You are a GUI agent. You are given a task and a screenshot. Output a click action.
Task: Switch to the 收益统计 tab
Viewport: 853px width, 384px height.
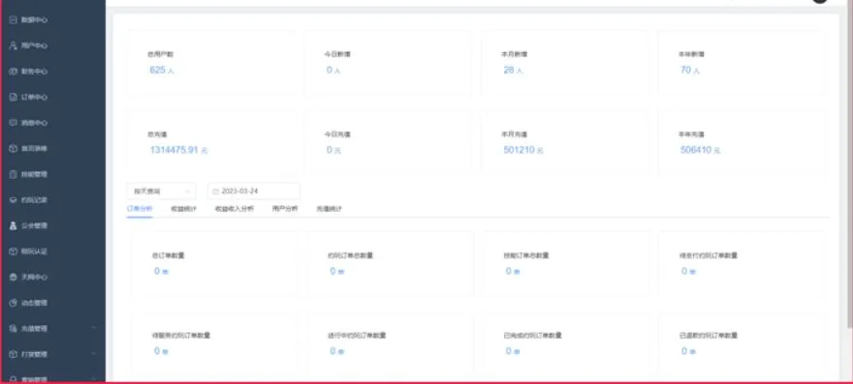[184, 209]
